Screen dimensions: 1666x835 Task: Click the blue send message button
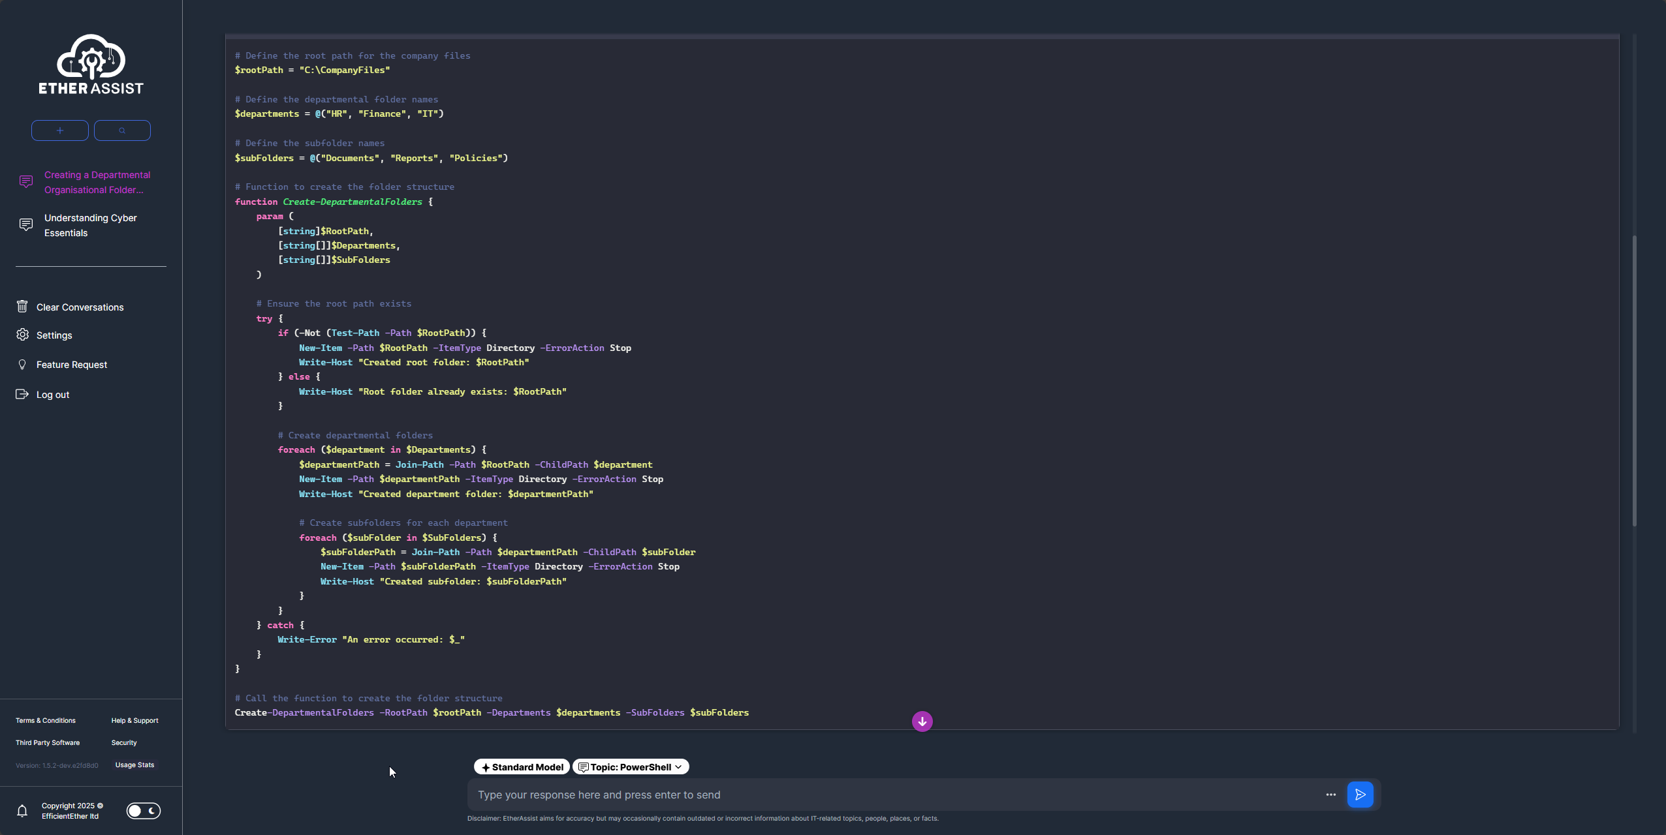1360,795
